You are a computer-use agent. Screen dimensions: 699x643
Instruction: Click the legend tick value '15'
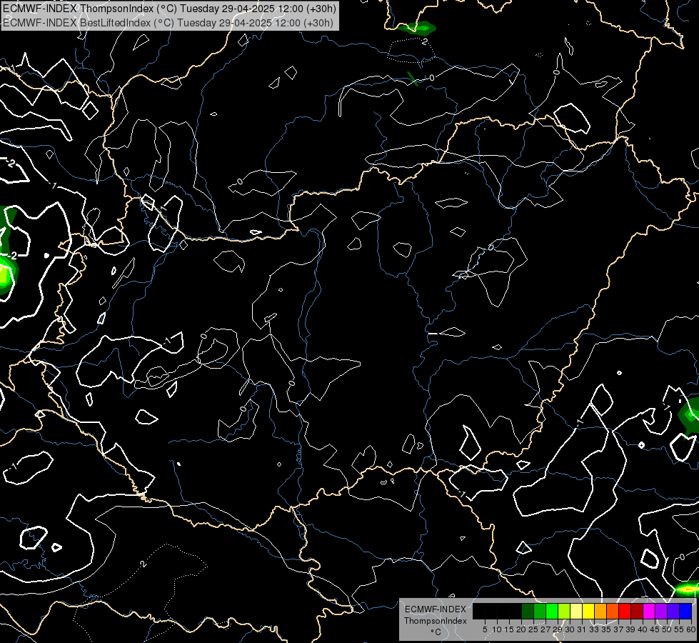coord(510,629)
